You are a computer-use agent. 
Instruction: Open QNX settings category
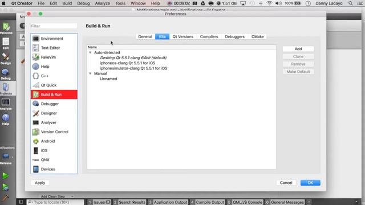[x=54, y=159]
